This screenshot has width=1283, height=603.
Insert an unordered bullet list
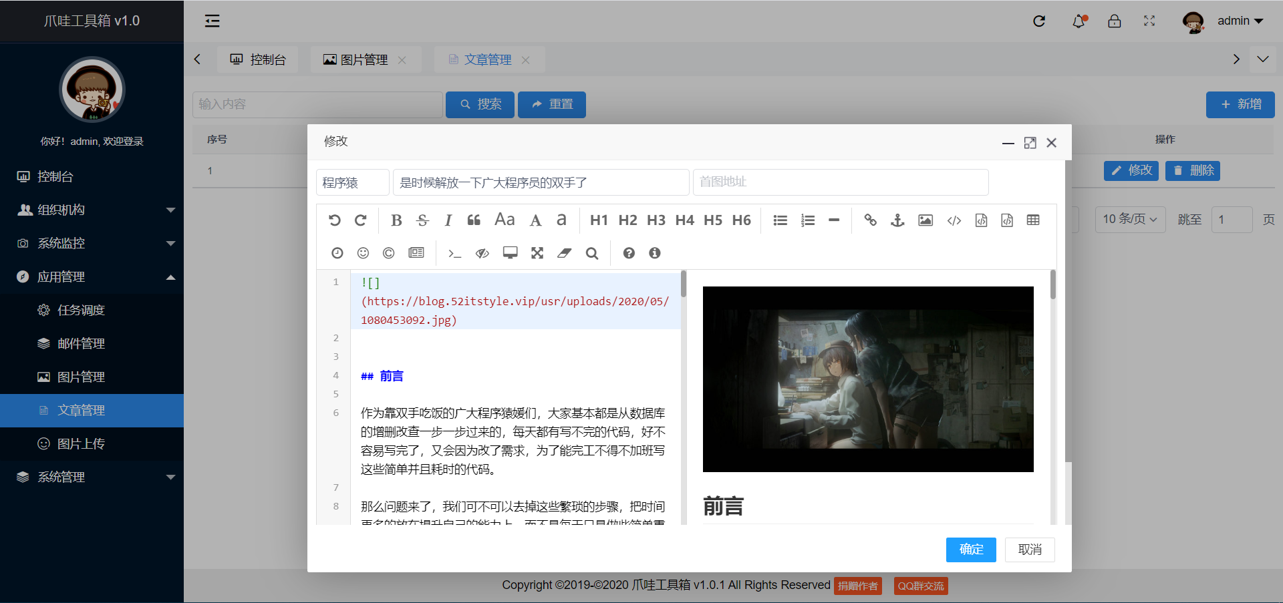point(780,220)
